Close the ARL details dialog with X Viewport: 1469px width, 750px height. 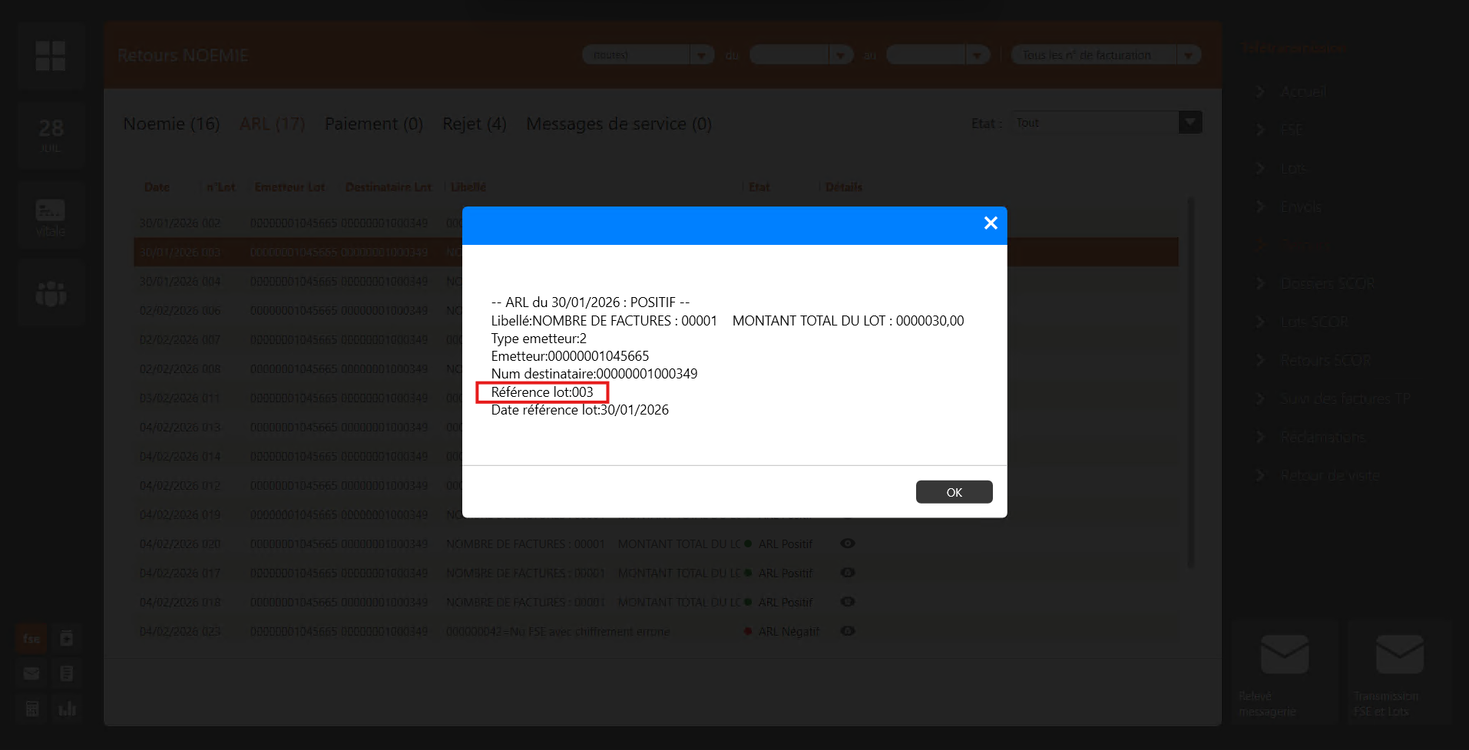(991, 223)
